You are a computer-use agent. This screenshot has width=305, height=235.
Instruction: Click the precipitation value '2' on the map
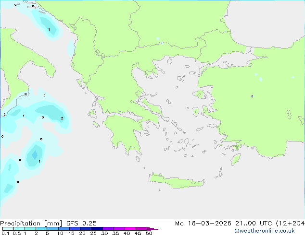(62, 118)
